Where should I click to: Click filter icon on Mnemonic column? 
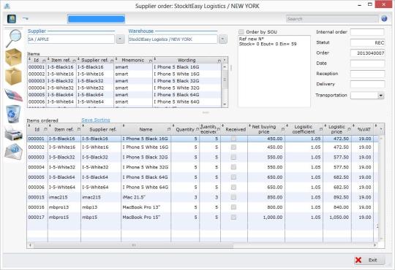pyautogui.click(x=151, y=61)
